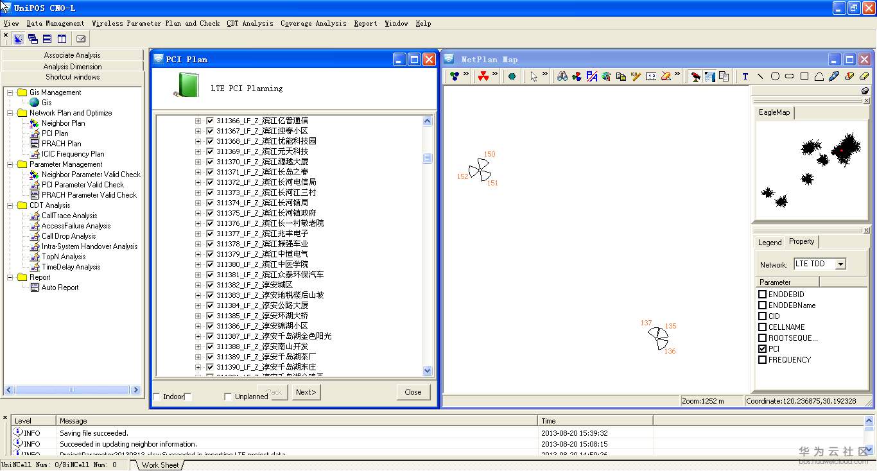The height and width of the screenshot is (471, 877).
Task: Check the ENODEBID parameter
Action: (763, 295)
